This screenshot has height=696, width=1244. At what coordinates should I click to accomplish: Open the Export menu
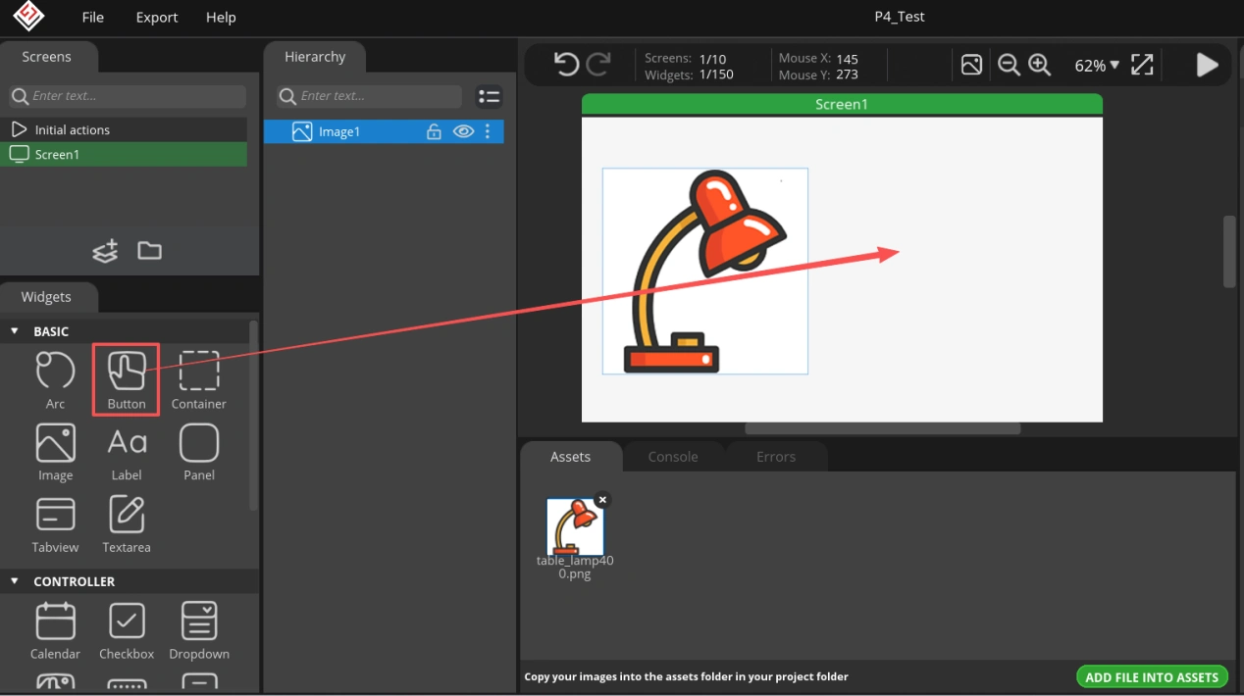coord(157,17)
